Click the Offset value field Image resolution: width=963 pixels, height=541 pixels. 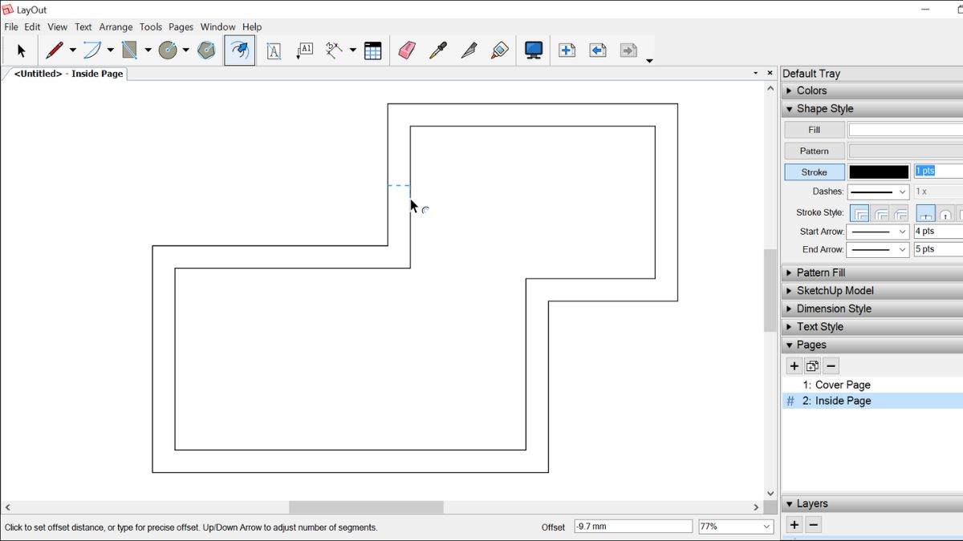(633, 527)
